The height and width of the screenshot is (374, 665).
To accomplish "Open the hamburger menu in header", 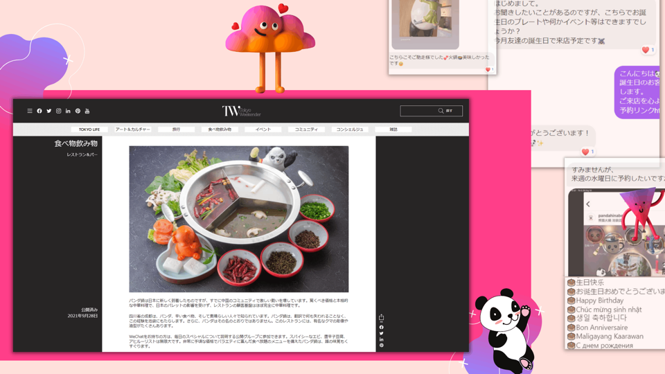I will click(x=30, y=111).
